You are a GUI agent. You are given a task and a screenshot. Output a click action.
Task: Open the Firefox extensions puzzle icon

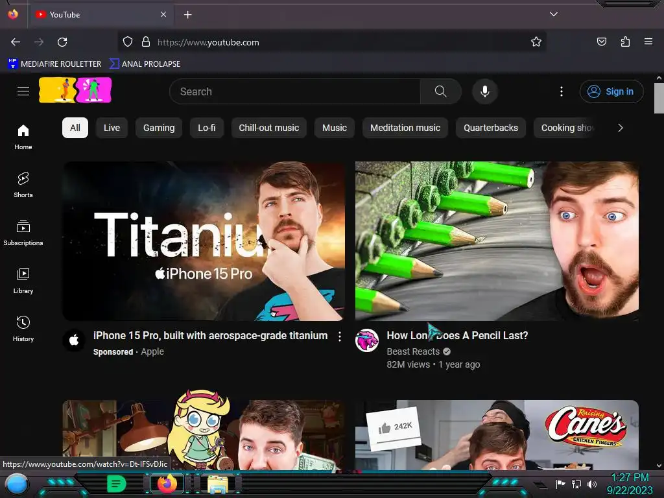coord(625,42)
